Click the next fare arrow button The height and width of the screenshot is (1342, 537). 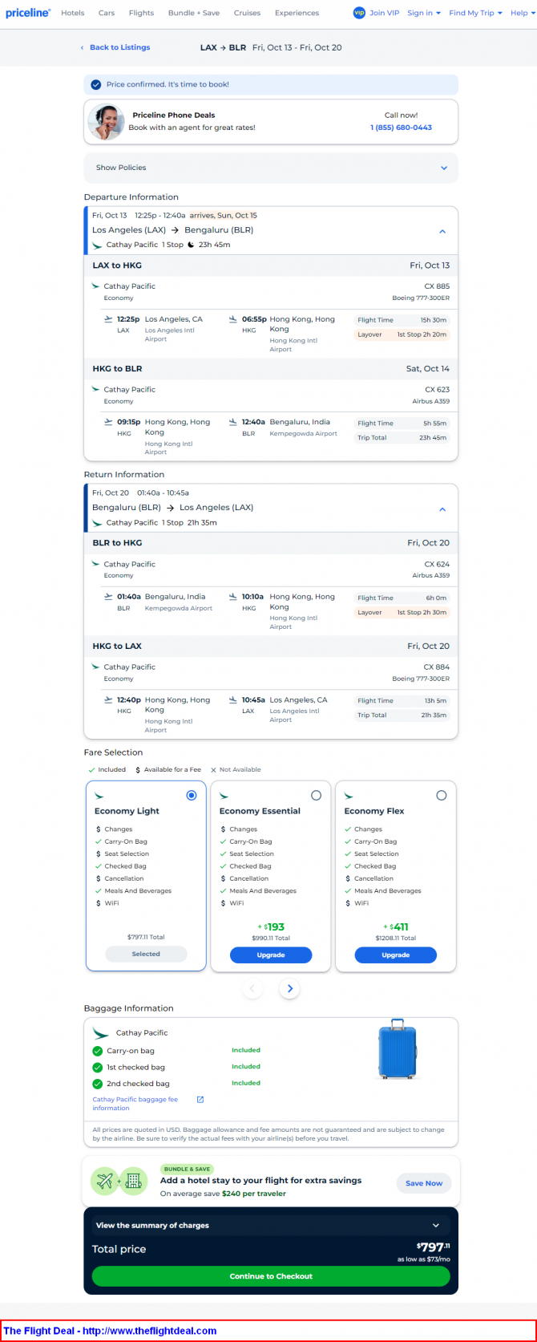[x=290, y=989]
